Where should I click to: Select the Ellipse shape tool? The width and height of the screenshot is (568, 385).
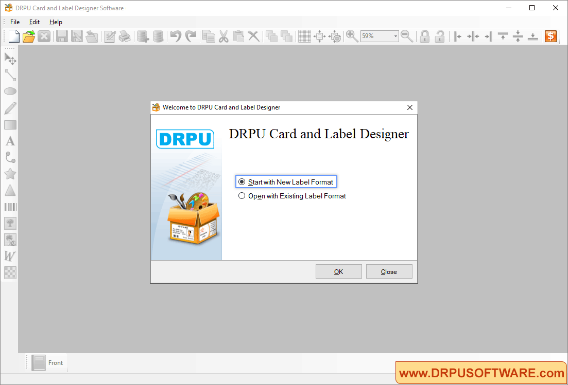click(x=10, y=91)
